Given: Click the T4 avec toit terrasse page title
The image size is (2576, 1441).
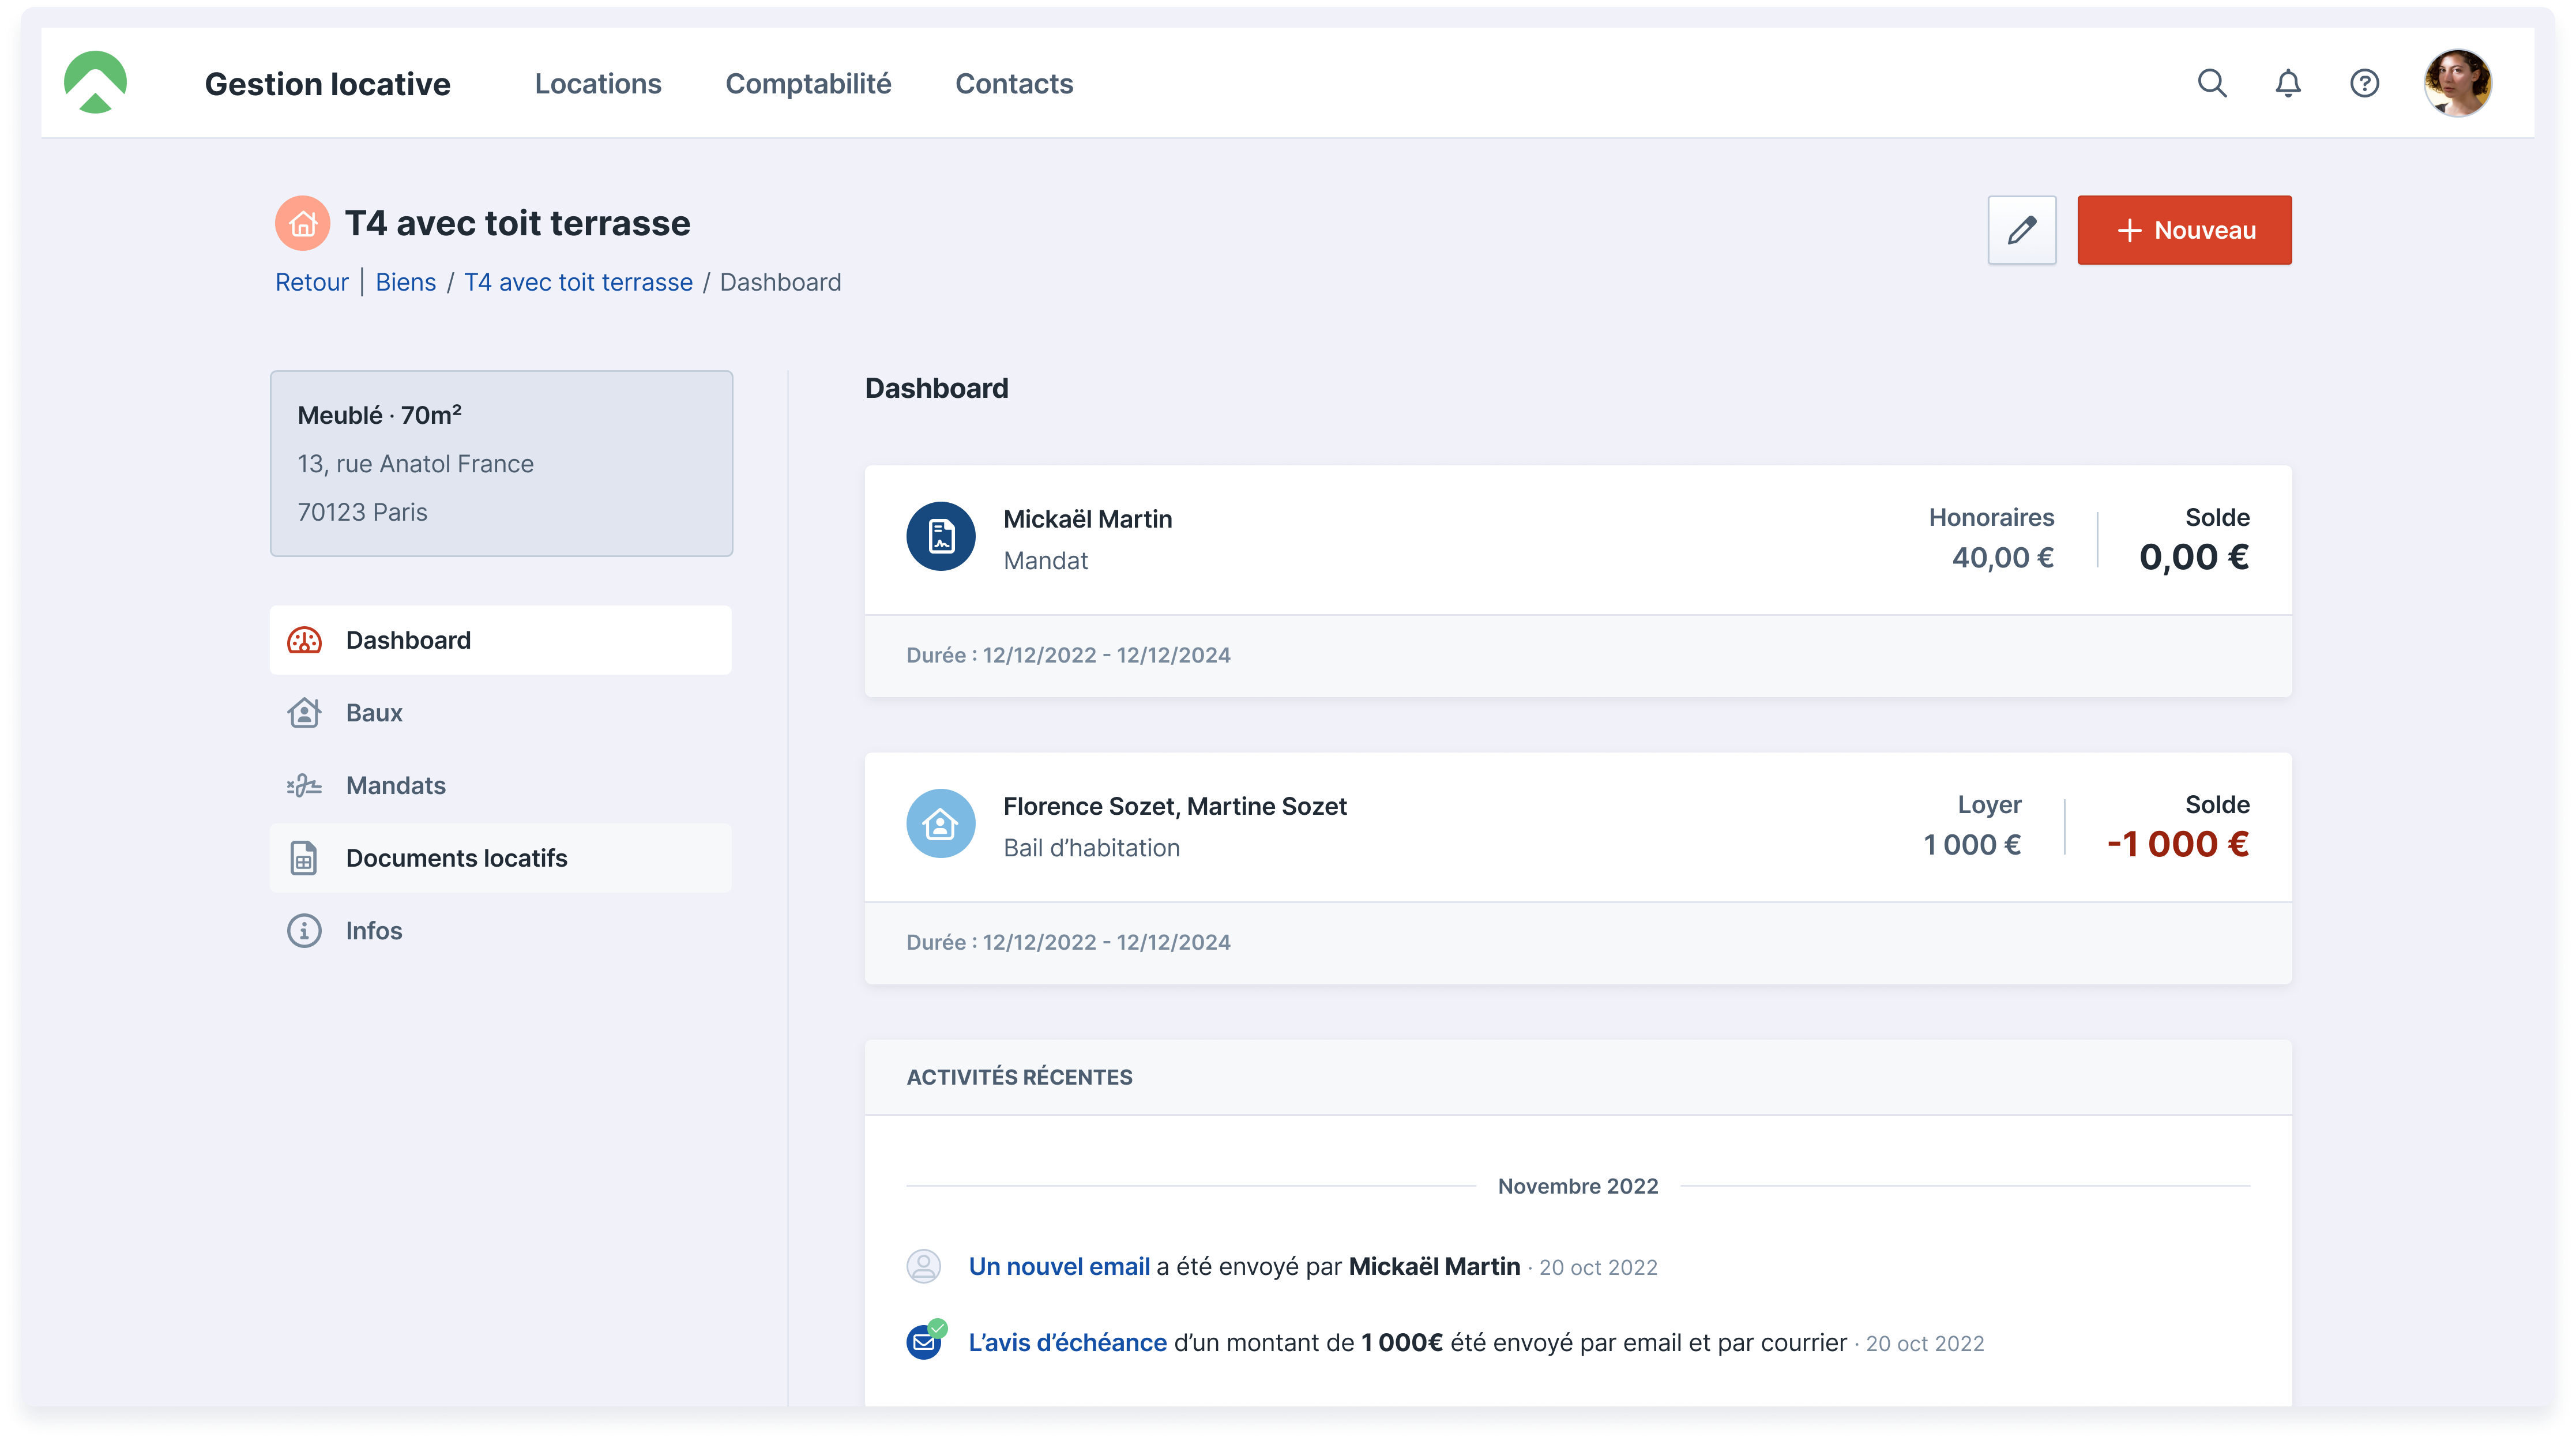Looking at the screenshot, I should point(517,223).
